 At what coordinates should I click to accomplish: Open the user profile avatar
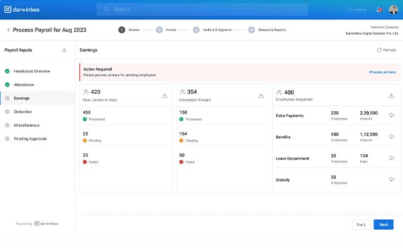click(x=393, y=10)
